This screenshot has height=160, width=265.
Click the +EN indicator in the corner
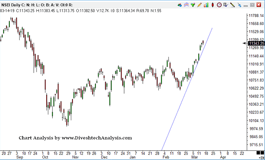coord(261,157)
